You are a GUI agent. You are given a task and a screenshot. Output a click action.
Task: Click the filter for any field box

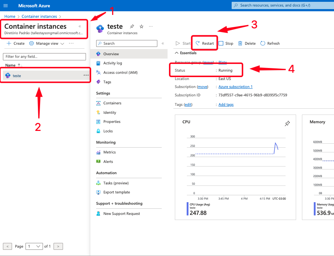[46, 56]
